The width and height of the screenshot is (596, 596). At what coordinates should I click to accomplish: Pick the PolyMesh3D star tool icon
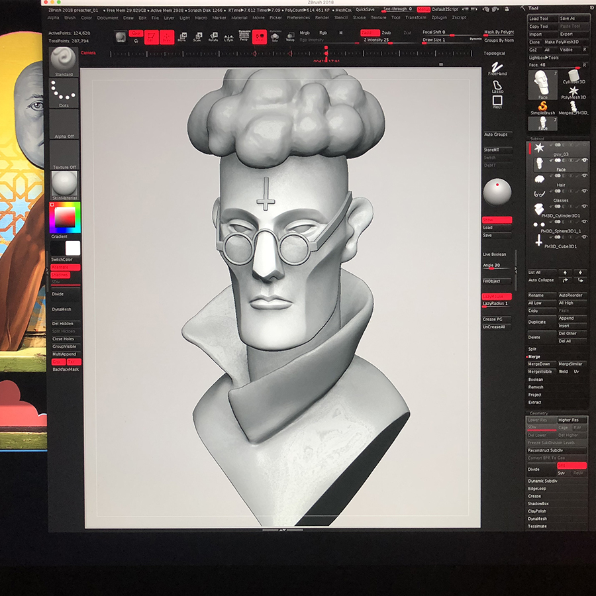pos(573,92)
